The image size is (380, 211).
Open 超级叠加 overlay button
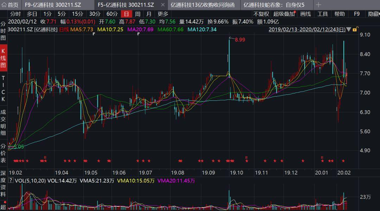(284, 14)
